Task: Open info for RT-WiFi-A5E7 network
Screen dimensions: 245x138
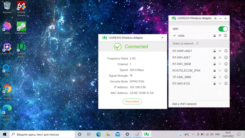Action: coord(226,57)
